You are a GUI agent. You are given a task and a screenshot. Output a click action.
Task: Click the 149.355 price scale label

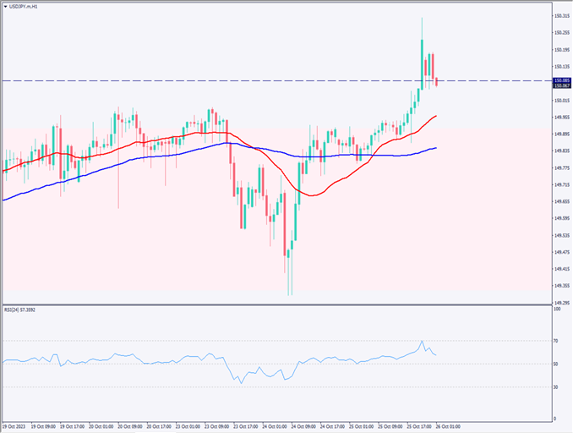tap(560, 285)
